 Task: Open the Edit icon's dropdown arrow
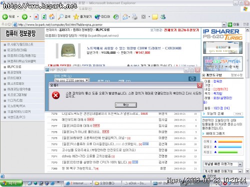[x=149, y=17]
